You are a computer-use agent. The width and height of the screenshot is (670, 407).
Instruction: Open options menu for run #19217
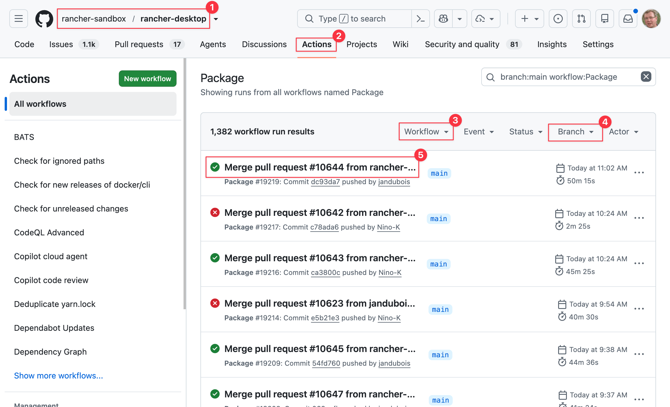pos(639,218)
